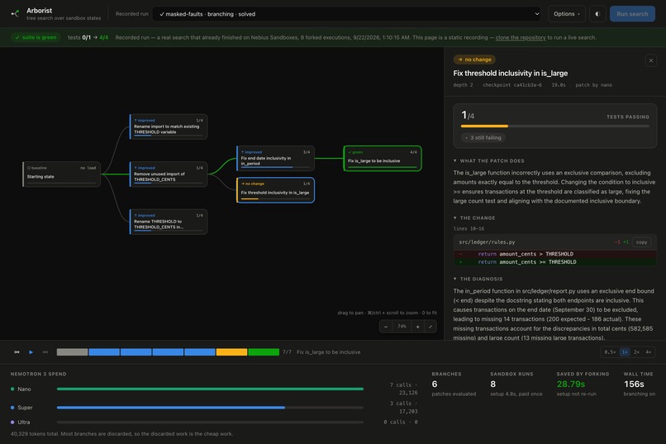666x444 pixels.
Task: Jump to the green timeline segment
Action: tap(264, 351)
